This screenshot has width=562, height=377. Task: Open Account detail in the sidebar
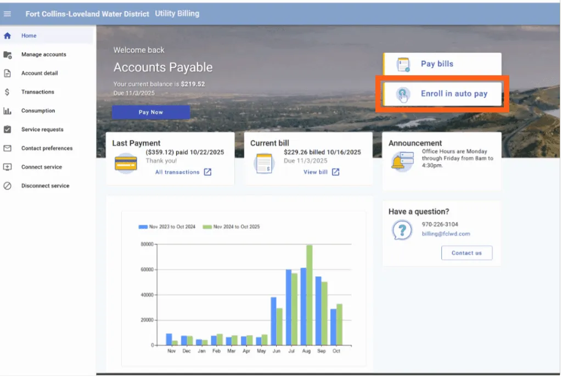pyautogui.click(x=40, y=74)
